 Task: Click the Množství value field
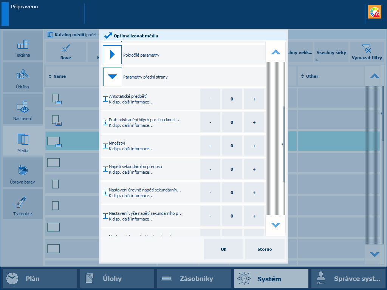click(232, 146)
